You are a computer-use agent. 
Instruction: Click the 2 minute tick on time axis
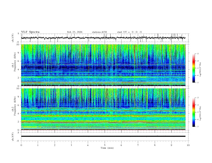click(55, 145)
